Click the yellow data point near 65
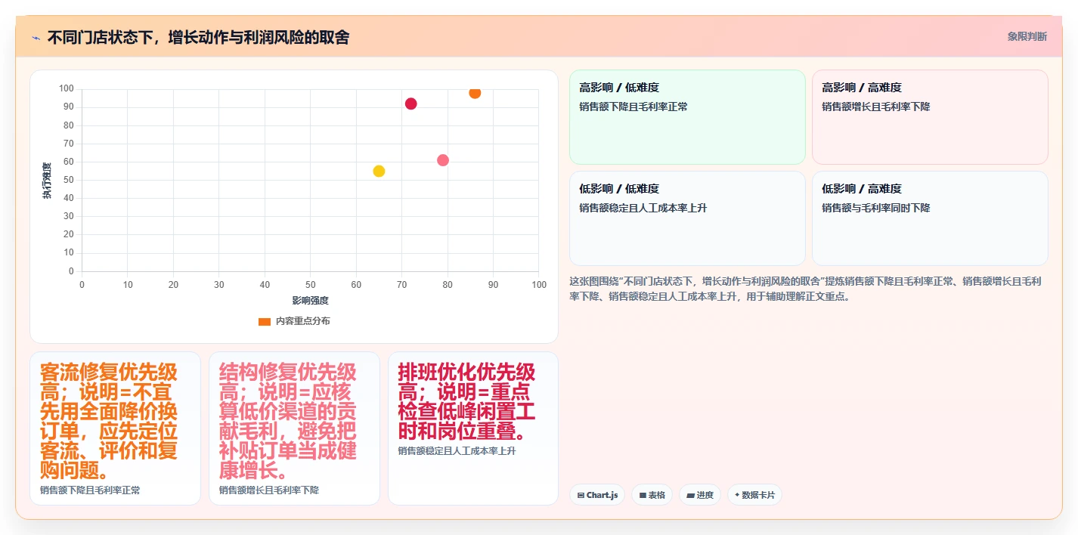1078x535 pixels. tap(379, 171)
